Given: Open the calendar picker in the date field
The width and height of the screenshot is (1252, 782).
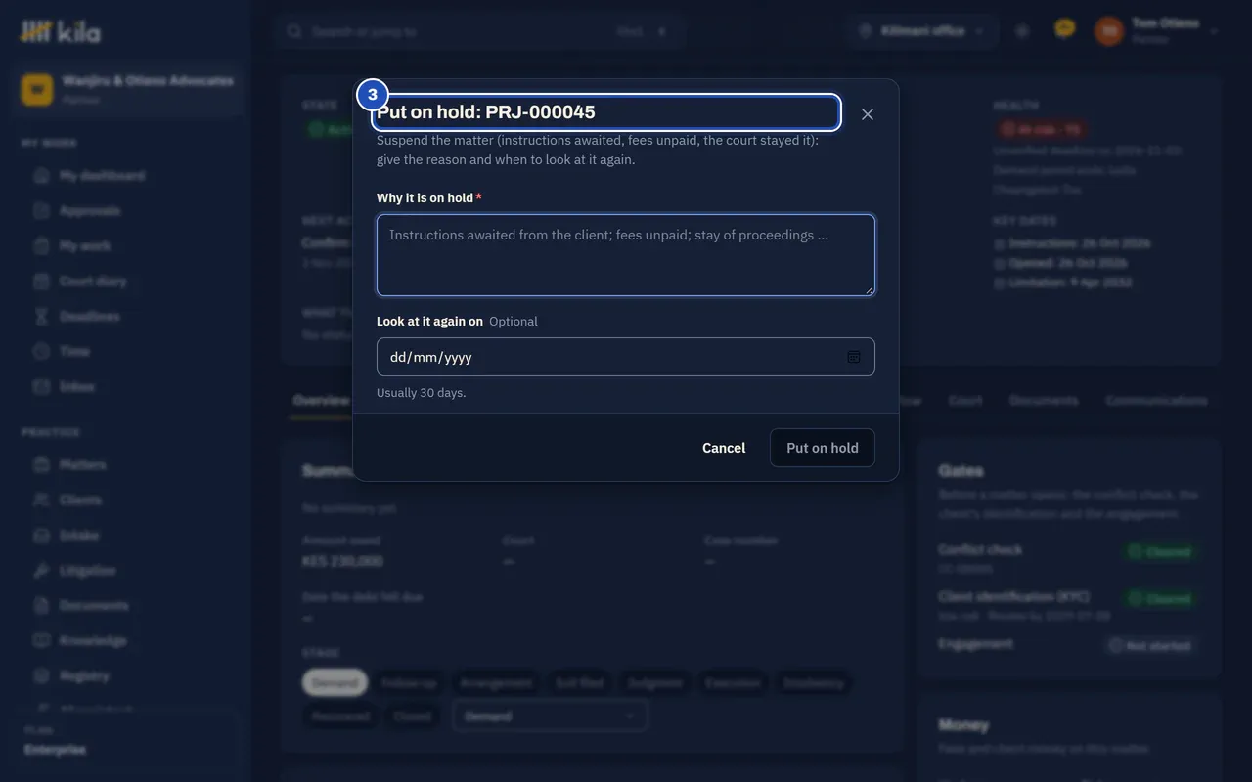Looking at the screenshot, I should click(854, 357).
